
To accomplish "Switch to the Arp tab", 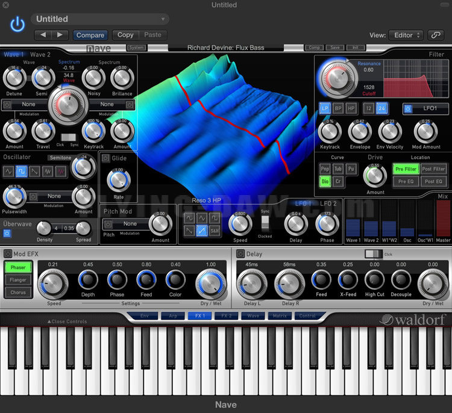I will (x=173, y=316).
